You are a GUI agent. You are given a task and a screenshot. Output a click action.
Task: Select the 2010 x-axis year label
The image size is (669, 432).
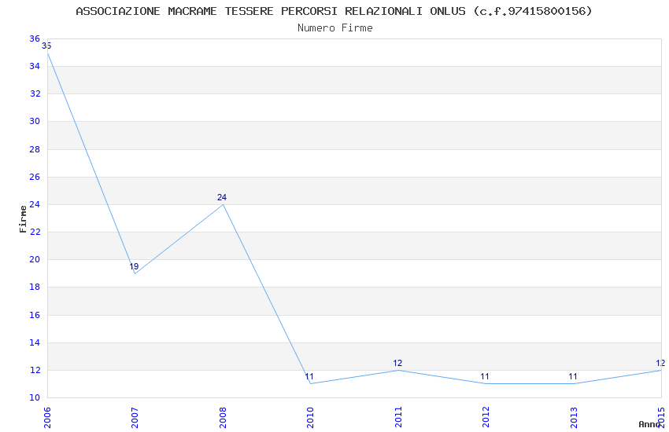[310, 418]
